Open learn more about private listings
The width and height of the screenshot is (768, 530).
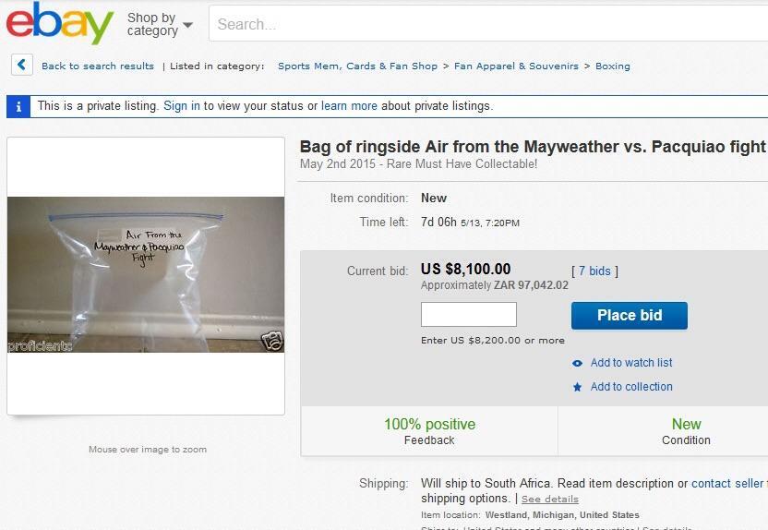point(349,106)
